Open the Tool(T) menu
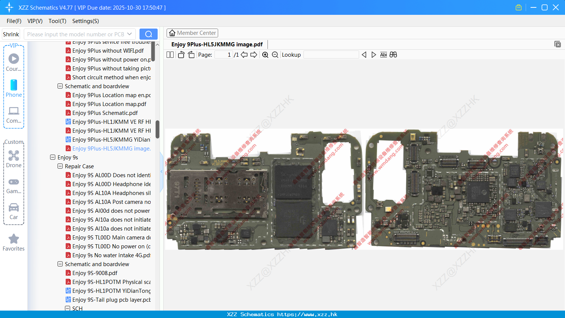The height and width of the screenshot is (318, 565). pyautogui.click(x=57, y=21)
